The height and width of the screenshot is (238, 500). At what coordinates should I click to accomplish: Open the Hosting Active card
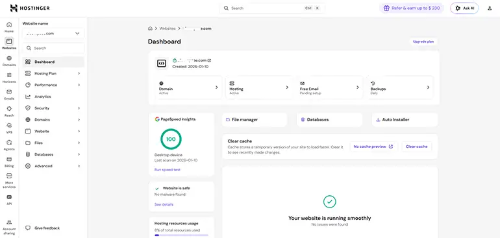coord(259,88)
